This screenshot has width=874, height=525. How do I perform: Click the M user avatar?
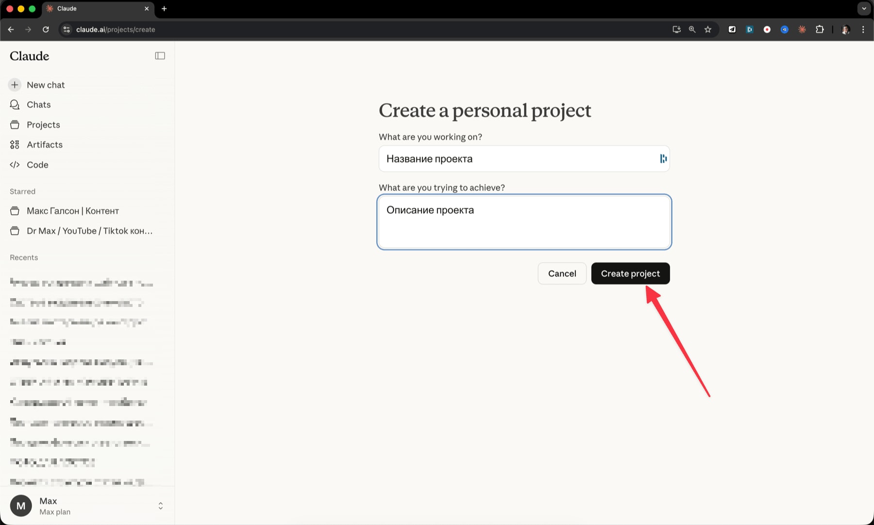coord(21,506)
